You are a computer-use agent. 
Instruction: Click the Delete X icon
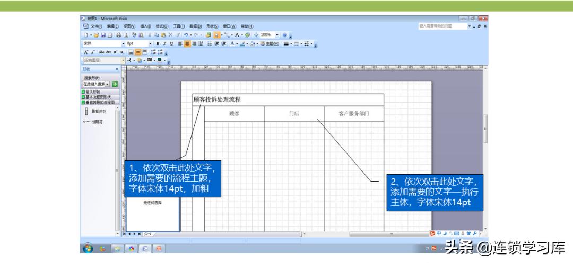pyautogui.click(x=171, y=35)
